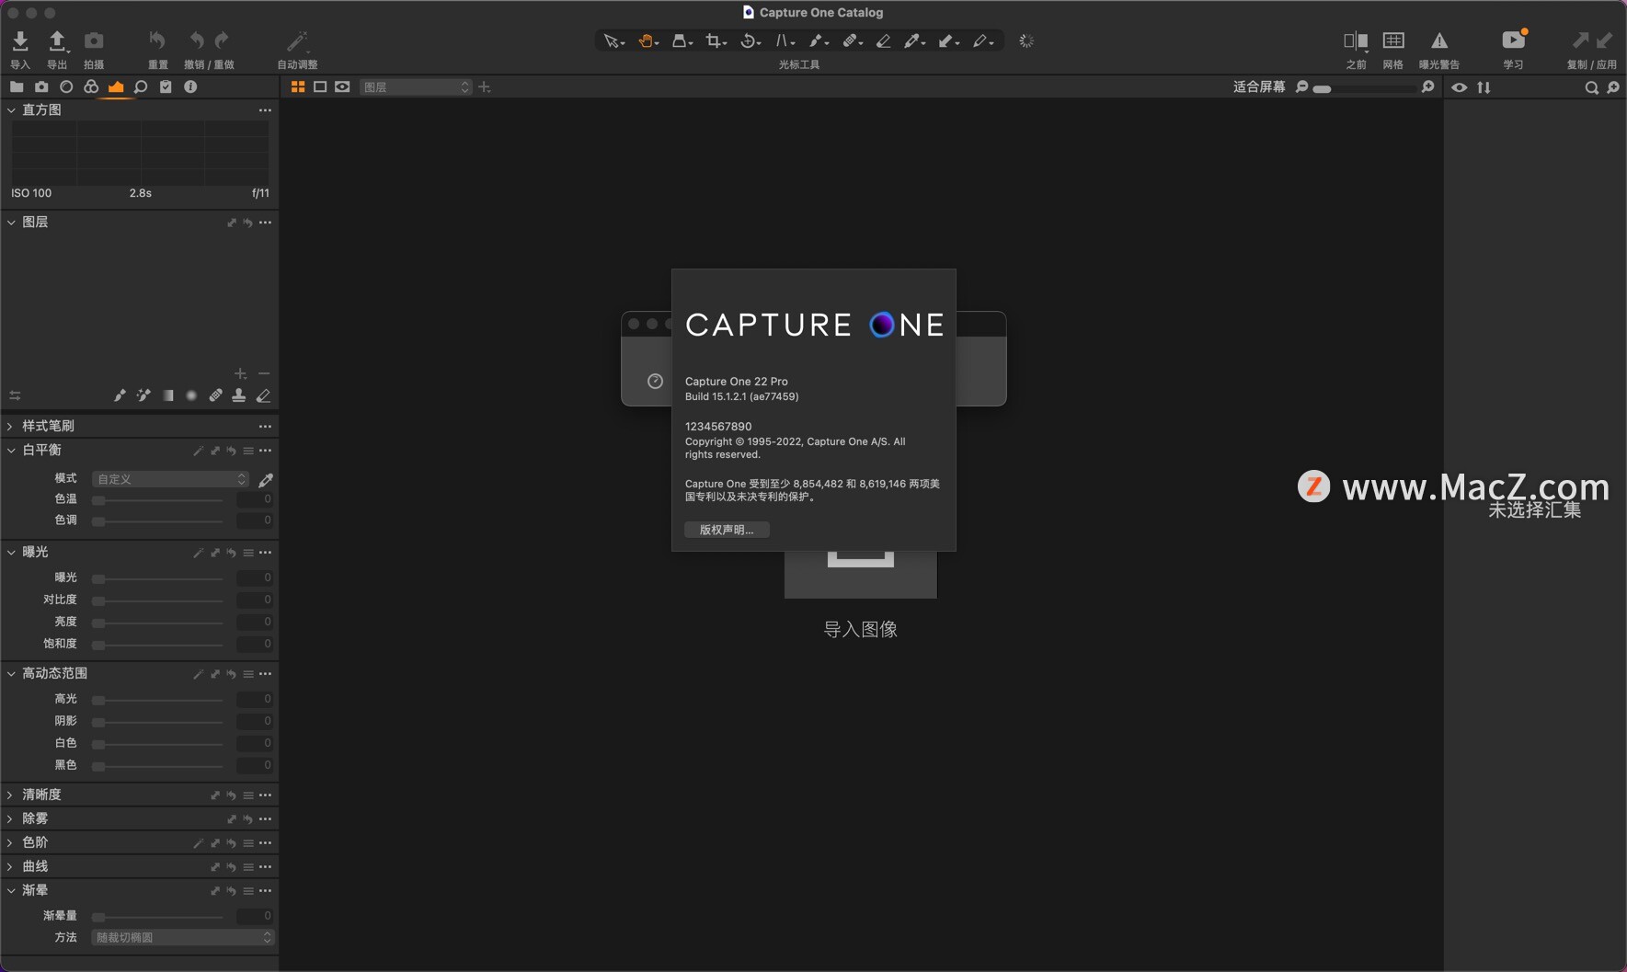The image size is (1627, 972).
Task: Select the healing bandage cursor tool
Action: [853, 41]
